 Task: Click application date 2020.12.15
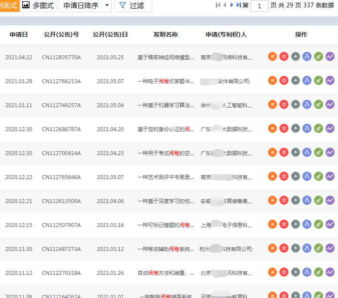(19, 225)
